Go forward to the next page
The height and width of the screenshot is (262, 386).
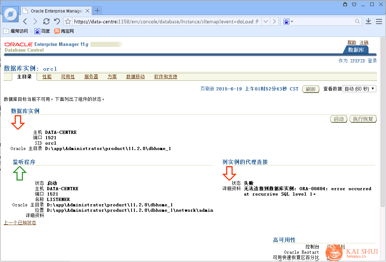point(35,22)
